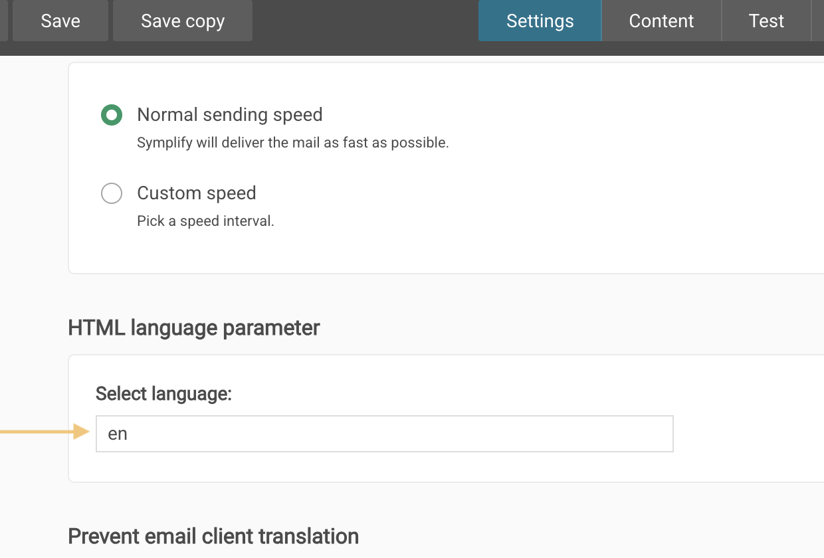
Task: Click the HTML language parameter heading
Action: pos(193,327)
